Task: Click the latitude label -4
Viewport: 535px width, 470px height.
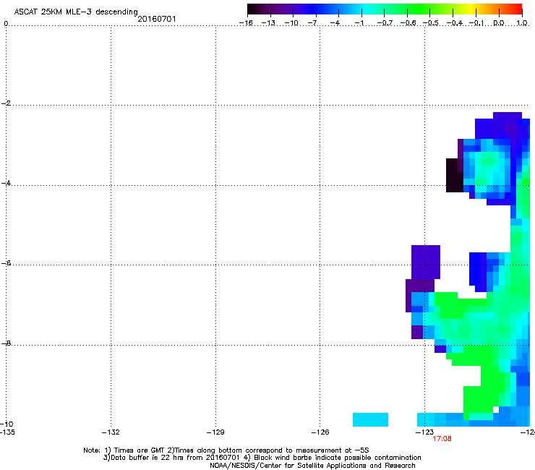Action: (6, 183)
